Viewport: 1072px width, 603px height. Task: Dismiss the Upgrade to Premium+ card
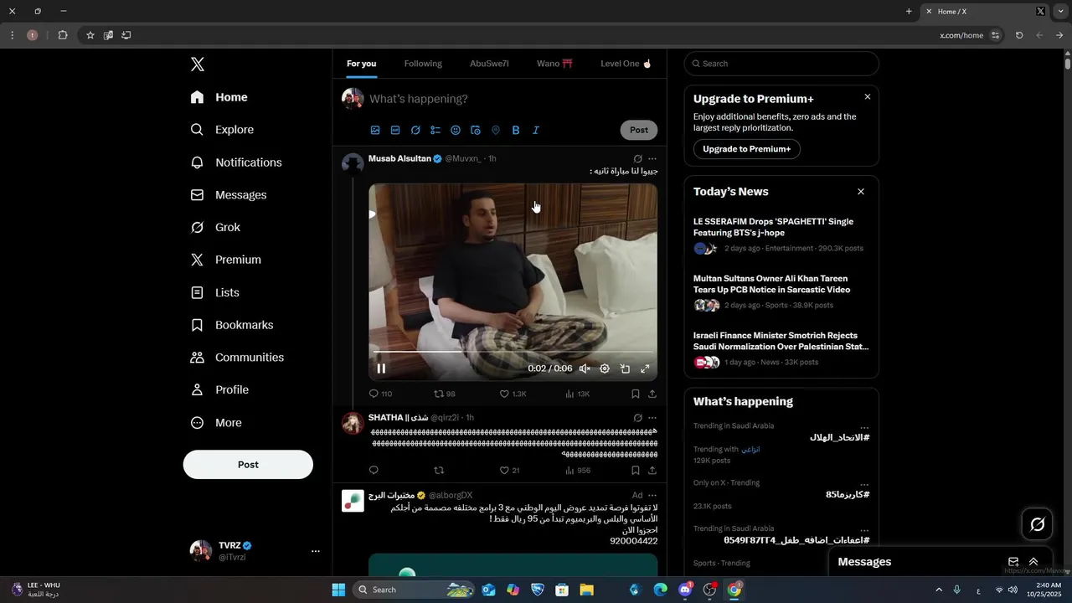[x=868, y=97]
